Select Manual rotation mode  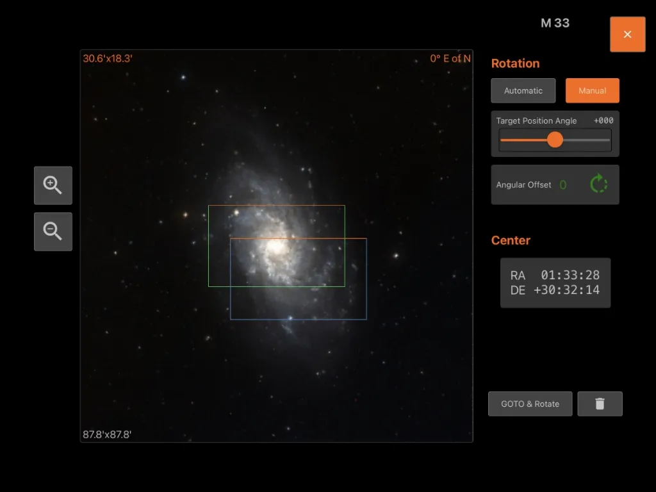(x=593, y=90)
